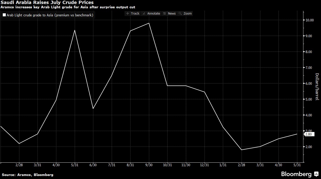
Task: Click the Aramco increases key Arab Light subtitle
Action: click(68, 7)
